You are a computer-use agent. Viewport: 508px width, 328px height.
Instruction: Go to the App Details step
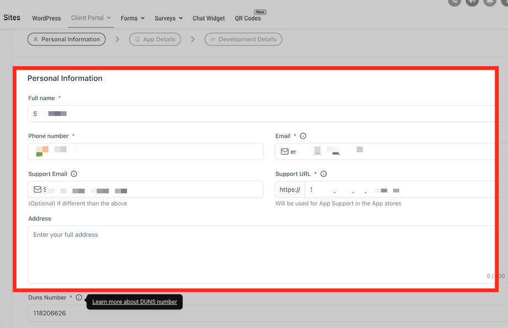coord(155,39)
